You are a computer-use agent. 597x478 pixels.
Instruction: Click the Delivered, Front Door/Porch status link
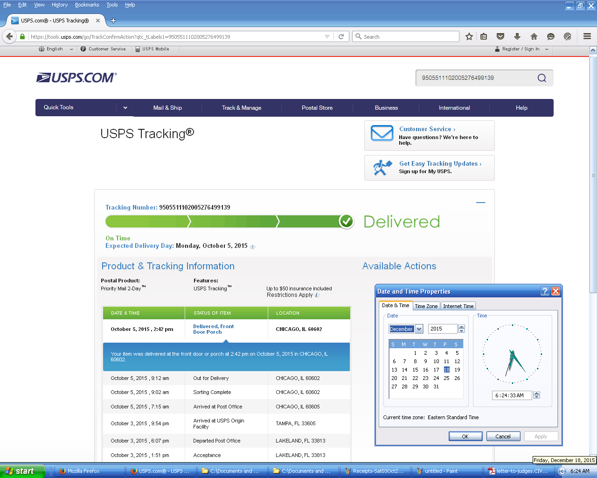(x=214, y=329)
